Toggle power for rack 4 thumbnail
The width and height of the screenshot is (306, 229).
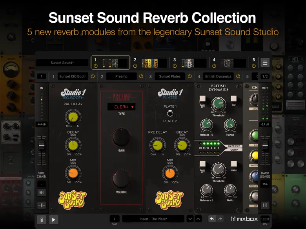[x=214, y=66]
